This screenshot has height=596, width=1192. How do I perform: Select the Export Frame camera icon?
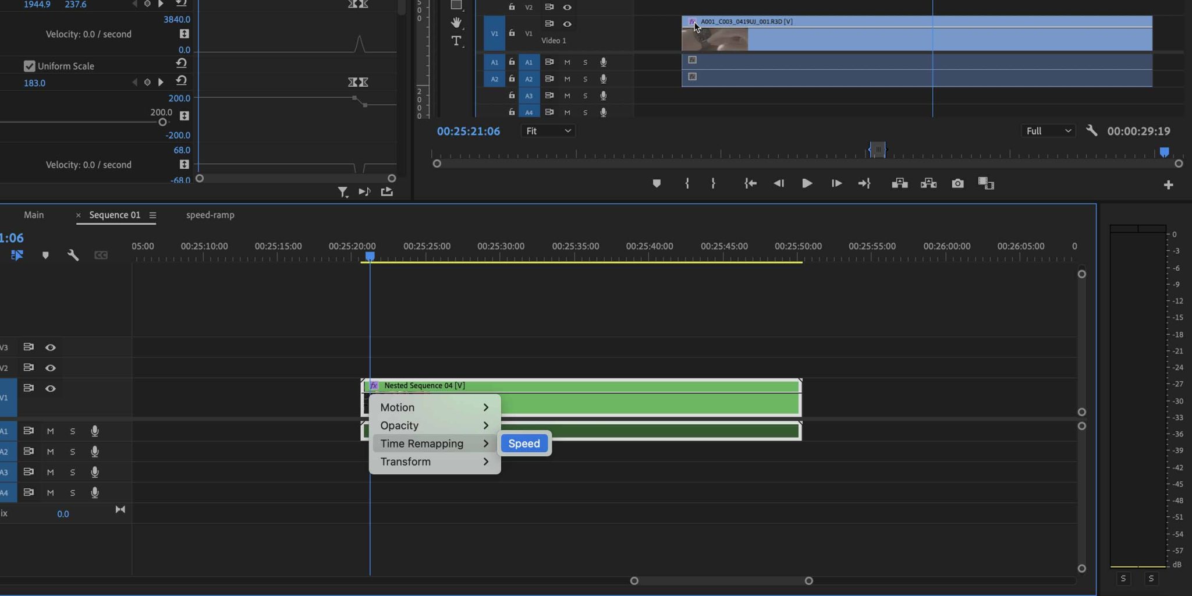pyautogui.click(x=957, y=183)
